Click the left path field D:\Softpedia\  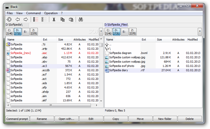coord(54,25)
